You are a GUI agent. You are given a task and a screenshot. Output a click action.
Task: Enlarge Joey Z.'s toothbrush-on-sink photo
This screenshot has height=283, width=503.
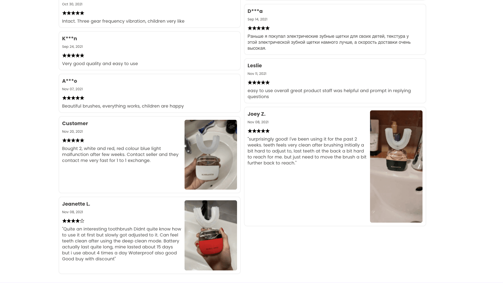(396, 166)
